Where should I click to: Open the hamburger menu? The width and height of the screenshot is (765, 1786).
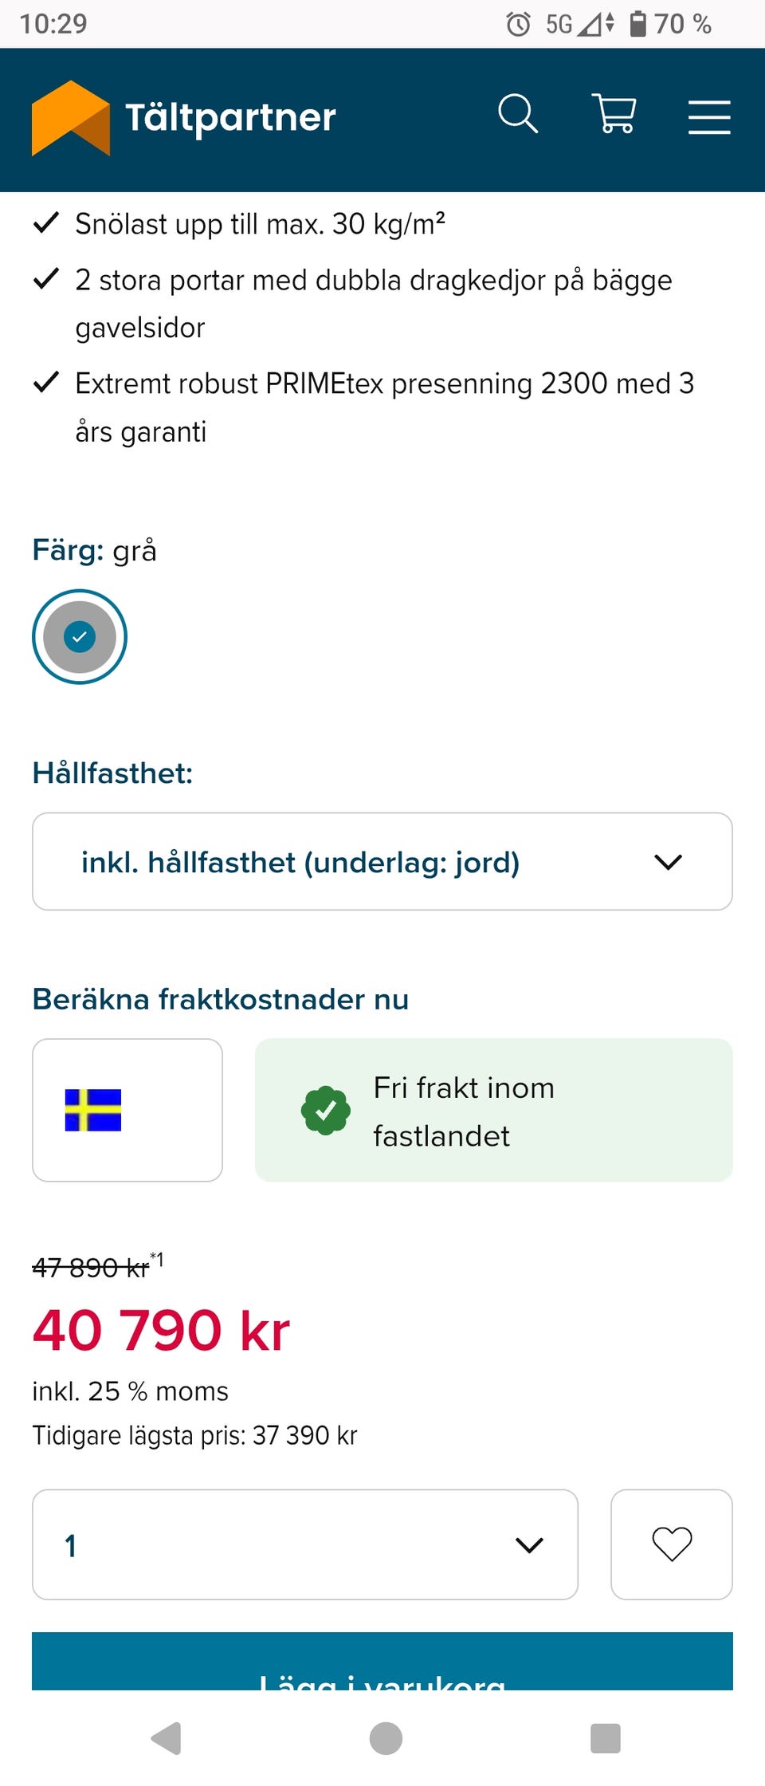pos(709,117)
